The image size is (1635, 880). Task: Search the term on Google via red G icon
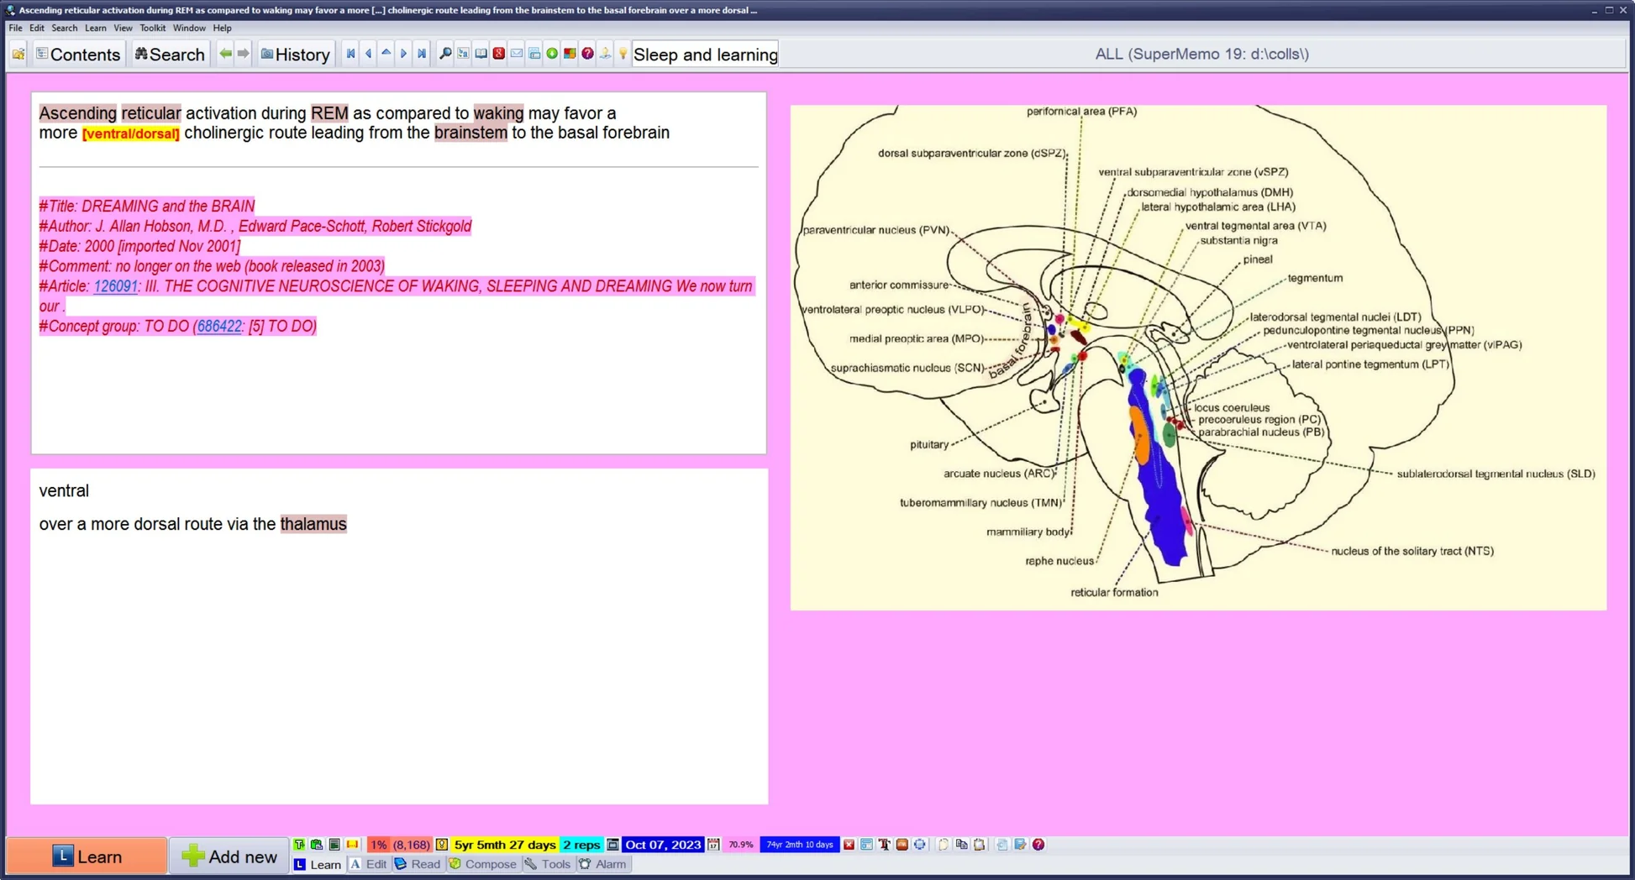(499, 53)
